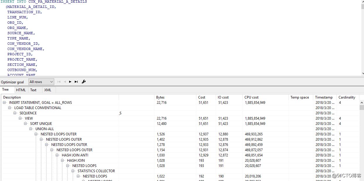Screen dimensions: 364x181
Task: Collapse the UNION-ALL node
Action: 31,129
